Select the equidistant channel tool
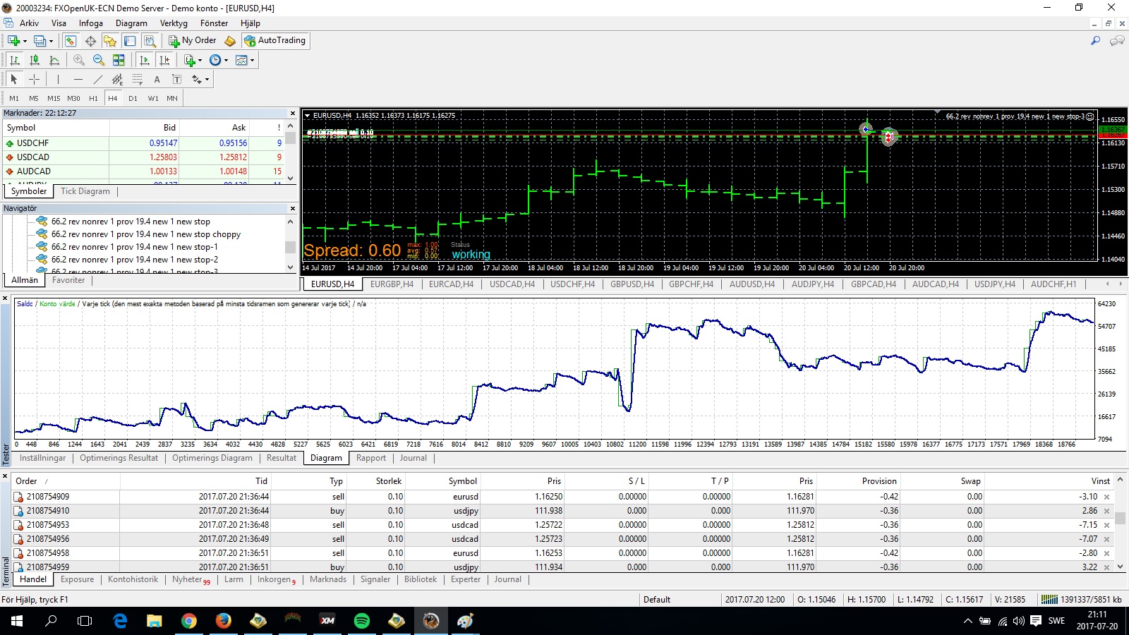The height and width of the screenshot is (635, 1129). 117,79
